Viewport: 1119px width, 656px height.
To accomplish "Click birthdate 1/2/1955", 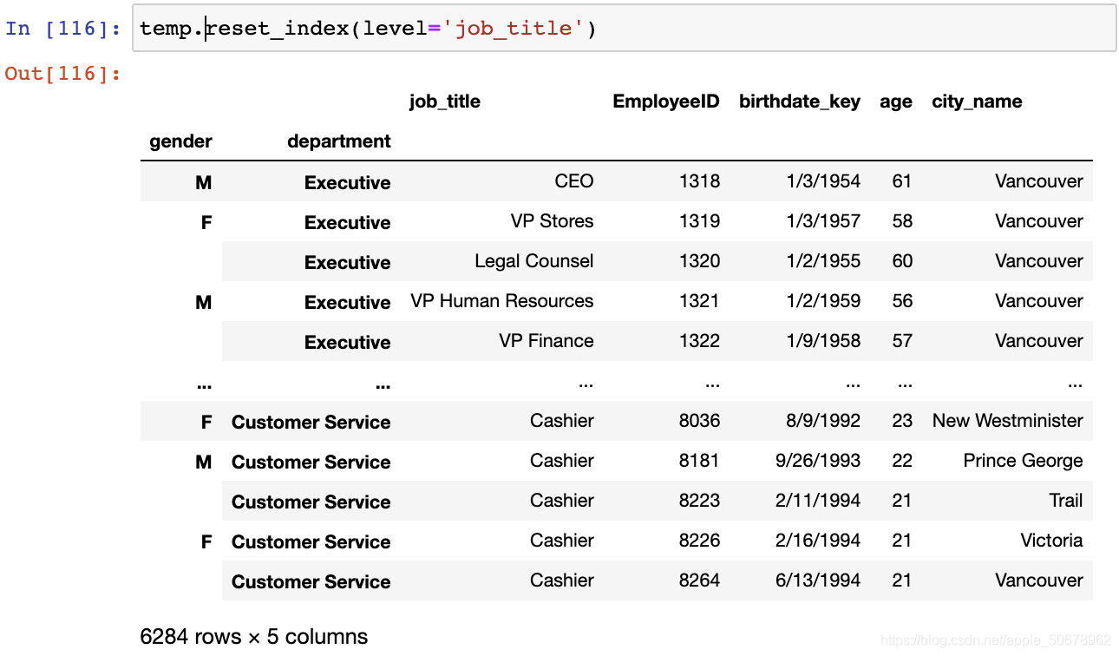I will (x=823, y=261).
